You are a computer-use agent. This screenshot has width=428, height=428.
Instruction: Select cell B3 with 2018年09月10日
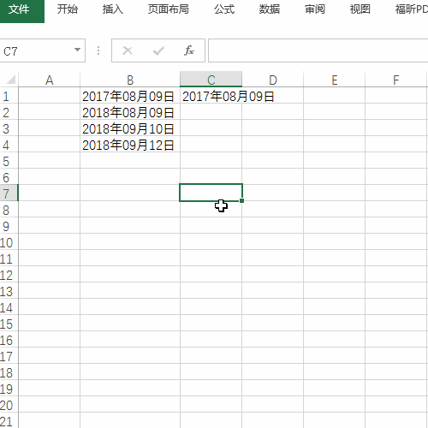point(130,128)
